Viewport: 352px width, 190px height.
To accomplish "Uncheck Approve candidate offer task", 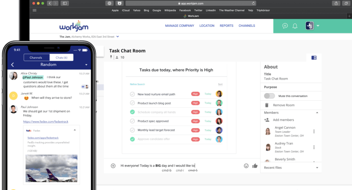I will click(x=132, y=139).
